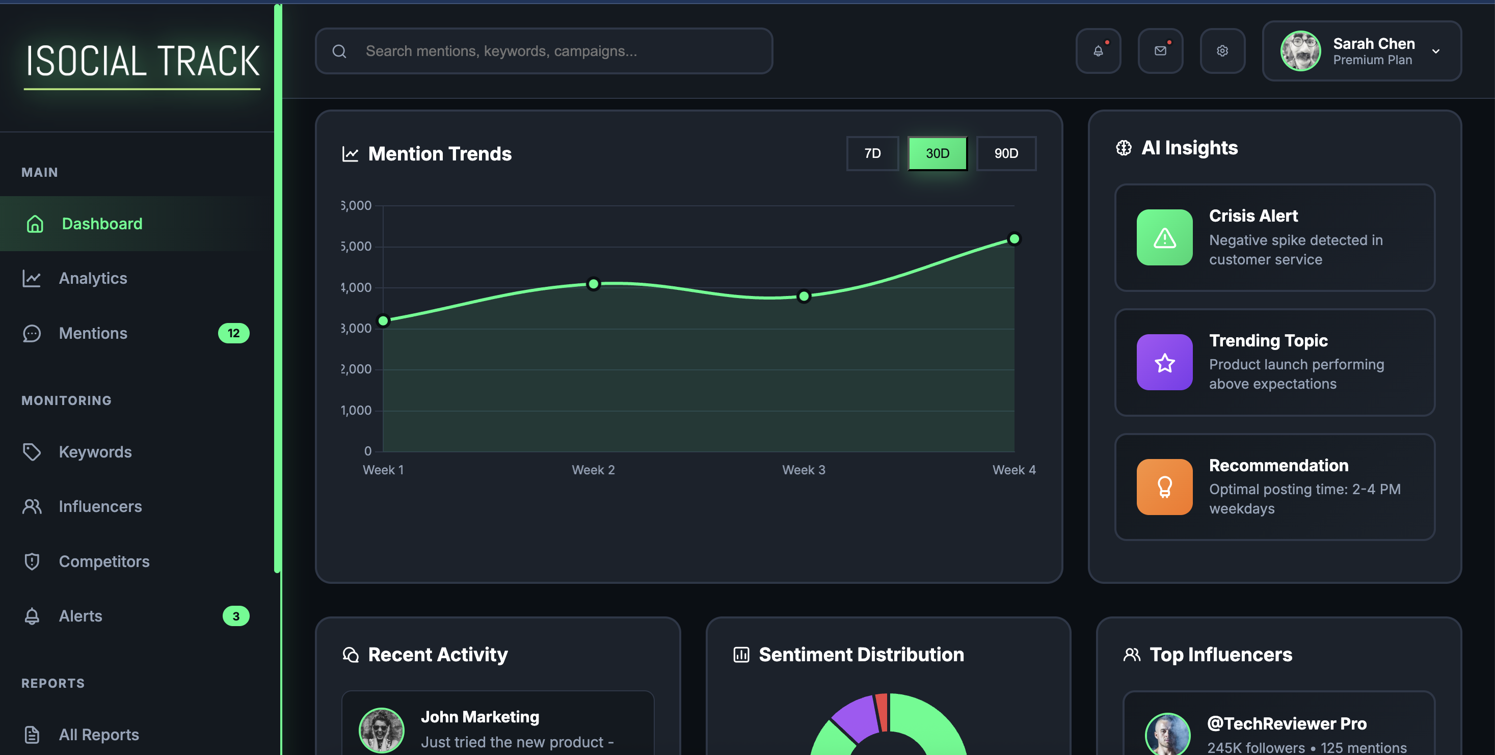The height and width of the screenshot is (755, 1495).
Task: Open the notifications bell icon
Action: pyautogui.click(x=1098, y=51)
